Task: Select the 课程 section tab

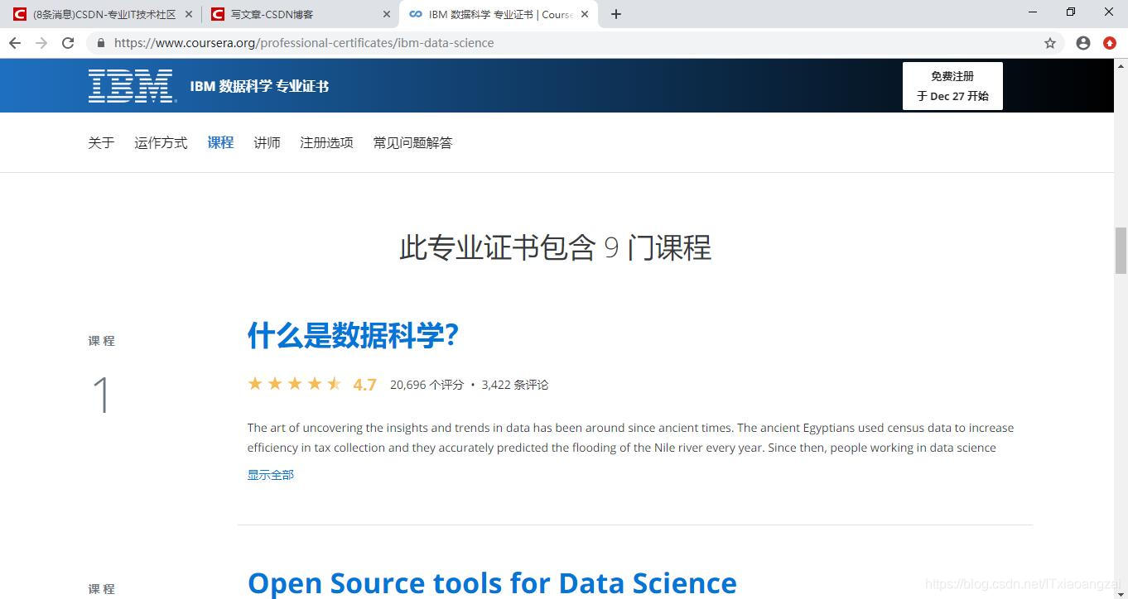Action: click(x=220, y=142)
